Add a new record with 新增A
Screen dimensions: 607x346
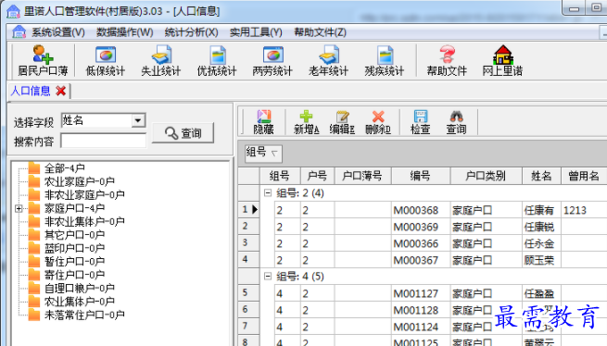click(x=306, y=122)
